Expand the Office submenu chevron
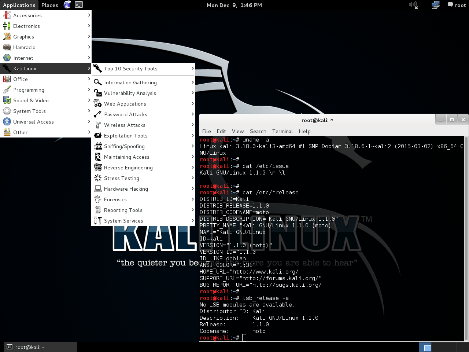The image size is (469, 352). pos(89,79)
